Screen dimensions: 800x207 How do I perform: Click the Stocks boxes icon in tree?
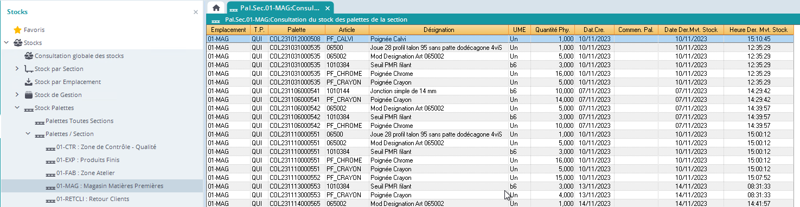tap(17, 43)
